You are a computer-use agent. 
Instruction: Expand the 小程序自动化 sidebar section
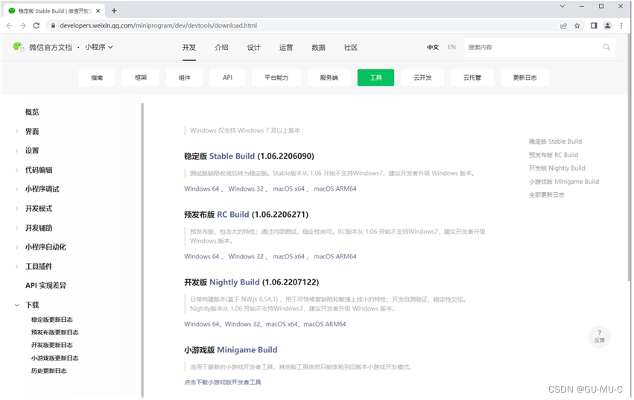16,247
